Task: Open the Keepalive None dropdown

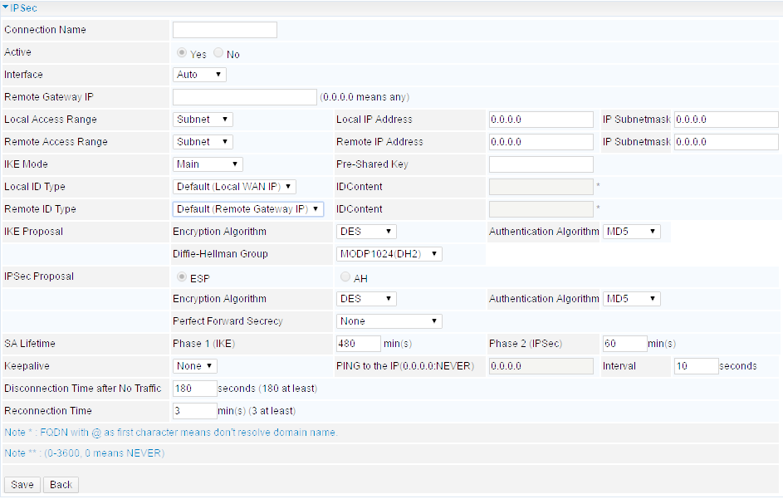Action: 195,366
